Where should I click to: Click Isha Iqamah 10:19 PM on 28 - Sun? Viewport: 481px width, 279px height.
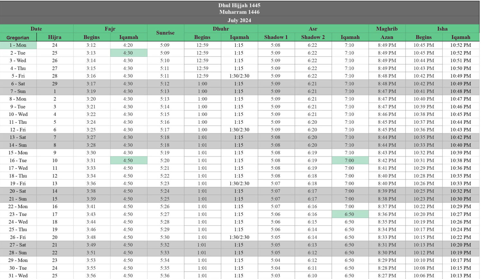tap(461, 253)
